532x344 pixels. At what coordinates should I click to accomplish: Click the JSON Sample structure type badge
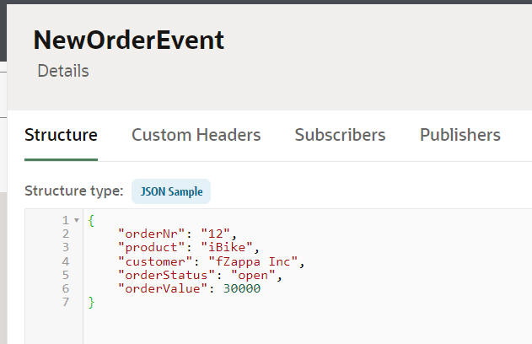[170, 191]
